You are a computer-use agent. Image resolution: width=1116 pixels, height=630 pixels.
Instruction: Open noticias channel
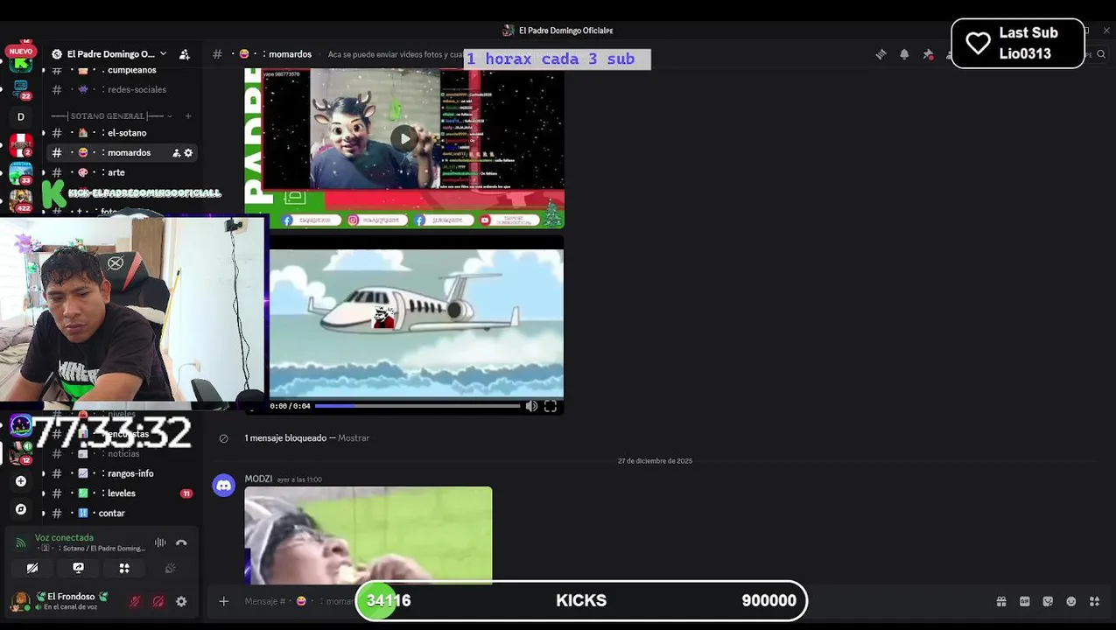tap(121, 453)
